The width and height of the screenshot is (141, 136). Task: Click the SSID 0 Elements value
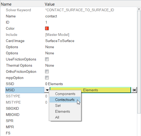pos(54,84)
